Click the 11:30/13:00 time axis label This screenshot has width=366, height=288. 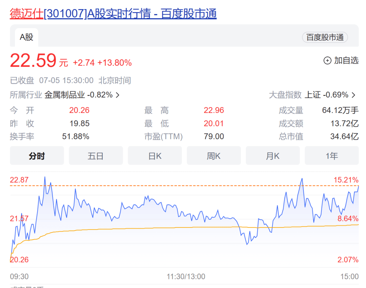point(186,277)
